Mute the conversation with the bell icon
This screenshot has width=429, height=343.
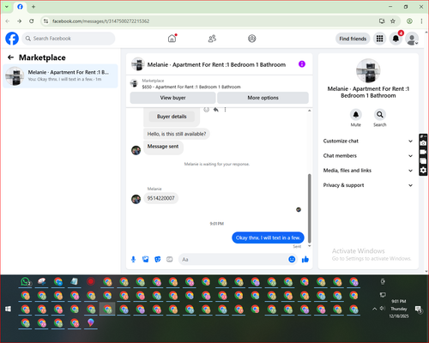tap(356, 115)
